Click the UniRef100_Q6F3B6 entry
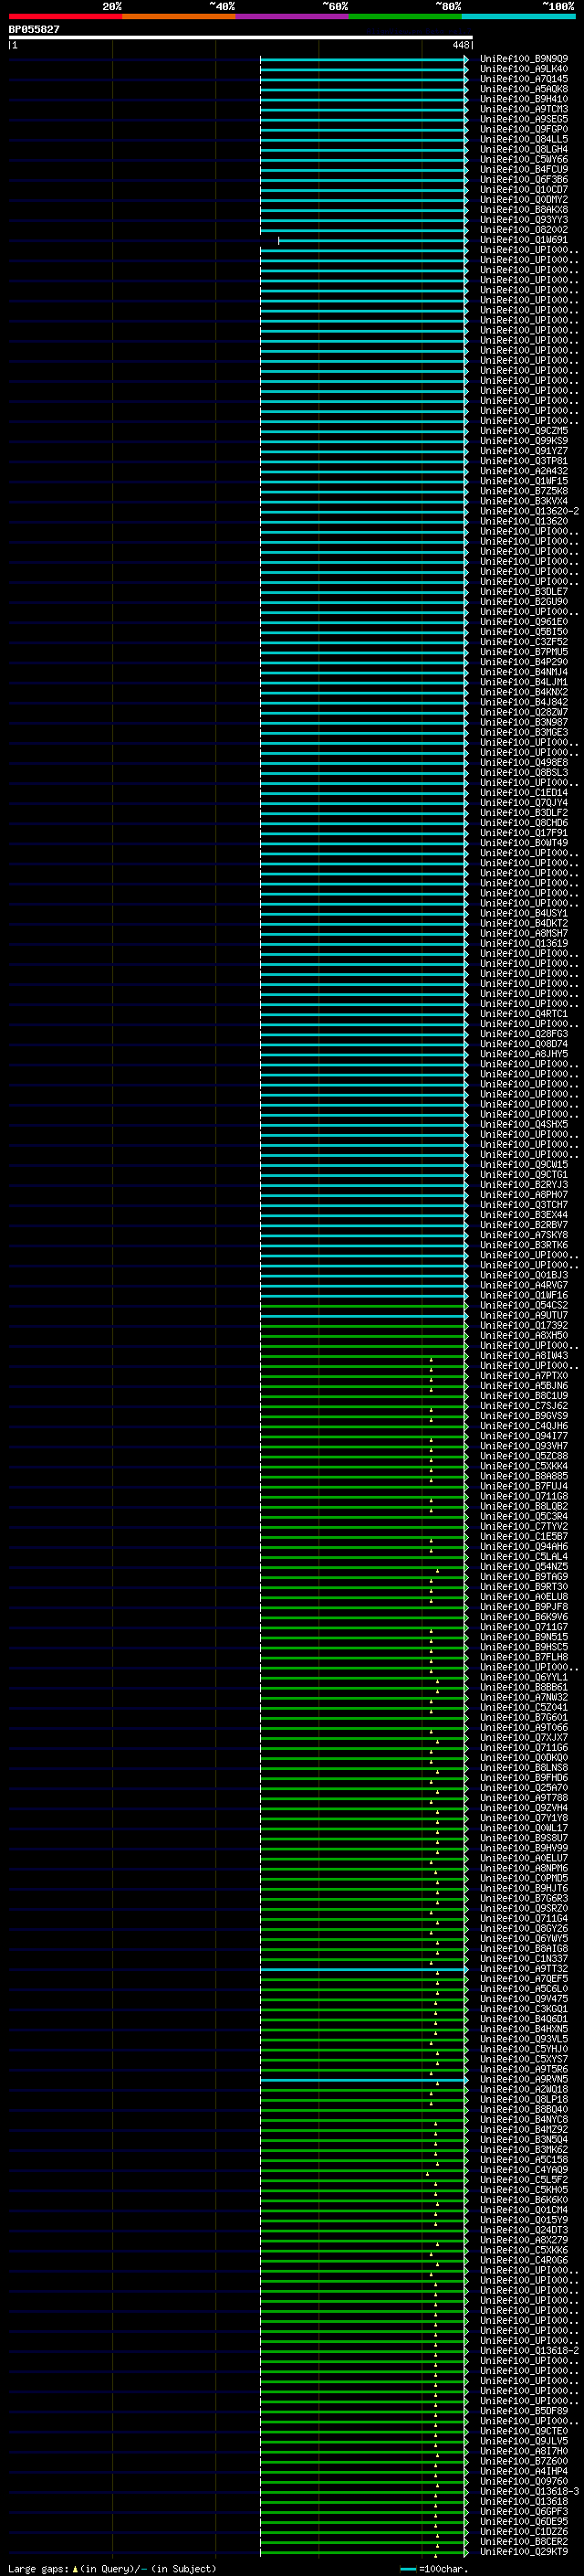This screenshot has width=584, height=2576. 523,180
